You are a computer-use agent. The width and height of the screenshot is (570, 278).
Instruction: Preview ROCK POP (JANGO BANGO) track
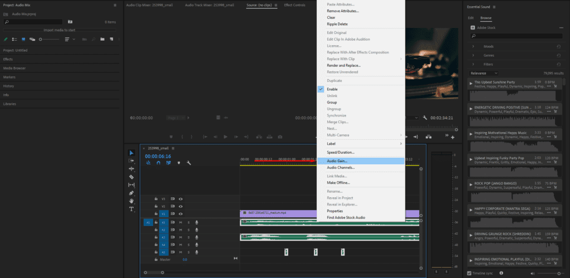pos(471,184)
